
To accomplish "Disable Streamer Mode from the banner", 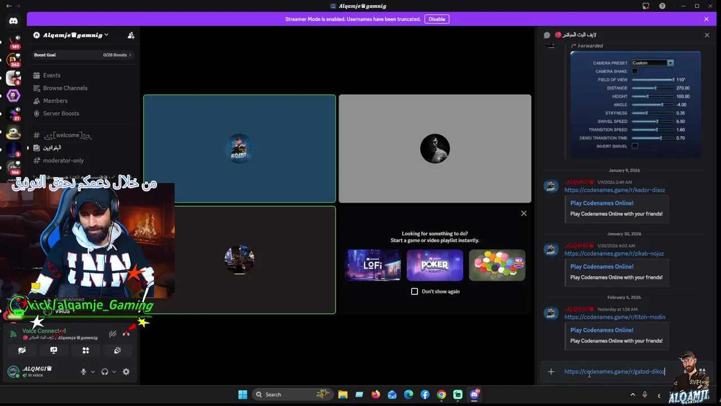I will 437,19.
